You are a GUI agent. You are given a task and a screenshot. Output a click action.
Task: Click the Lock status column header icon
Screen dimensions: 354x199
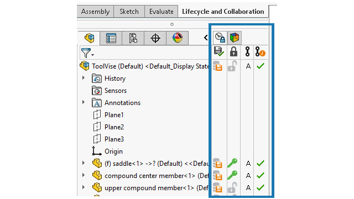[x=233, y=51]
